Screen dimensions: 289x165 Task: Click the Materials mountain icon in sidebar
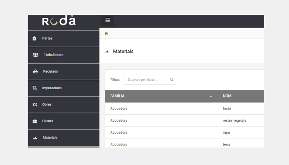coord(35,138)
